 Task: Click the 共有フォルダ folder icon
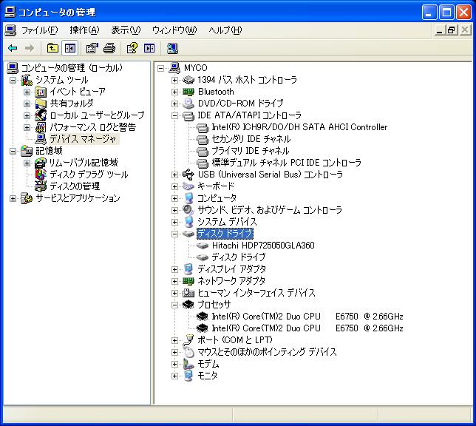tap(41, 104)
